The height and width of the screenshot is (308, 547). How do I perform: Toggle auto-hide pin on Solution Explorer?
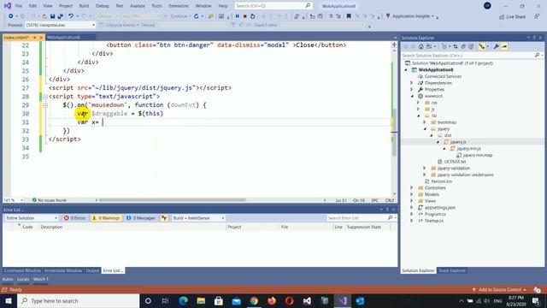[534, 38]
